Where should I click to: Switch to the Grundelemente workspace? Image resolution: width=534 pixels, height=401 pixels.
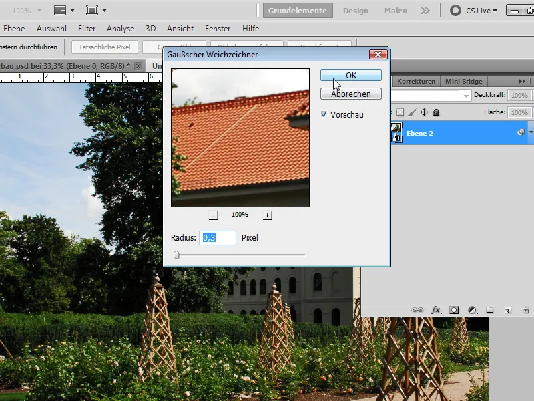pos(298,11)
